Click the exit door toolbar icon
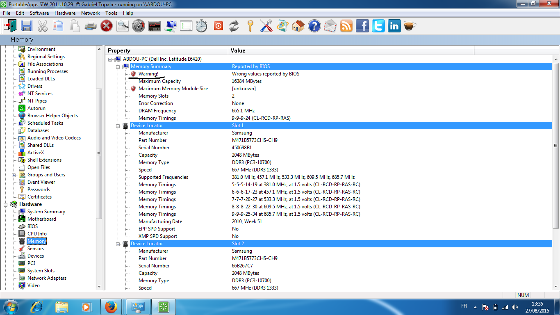The width and height of the screenshot is (560, 315). 10,26
